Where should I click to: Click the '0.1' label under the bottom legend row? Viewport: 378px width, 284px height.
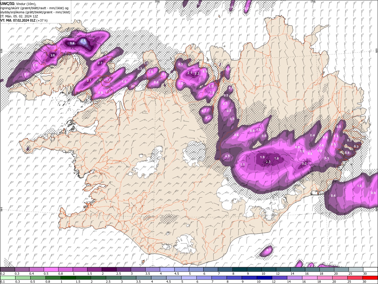tap(2, 282)
